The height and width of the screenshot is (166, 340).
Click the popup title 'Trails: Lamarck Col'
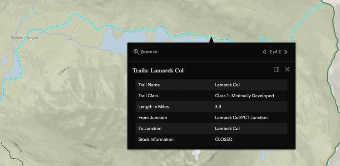tap(158, 71)
